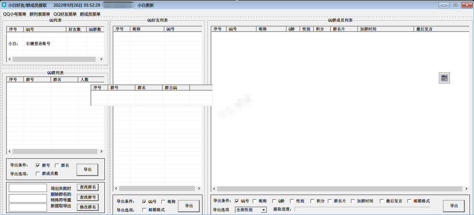The image size is (474, 215).
Task: Enable the 加群时间 checkbox
Action: [x=353, y=201]
